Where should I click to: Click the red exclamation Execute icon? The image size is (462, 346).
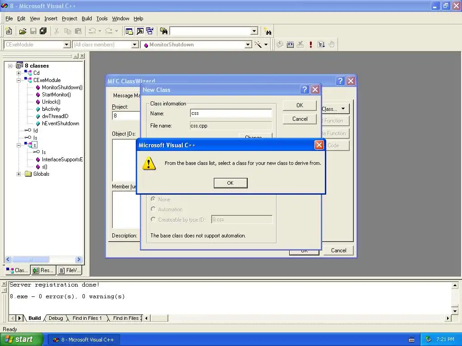click(310, 45)
